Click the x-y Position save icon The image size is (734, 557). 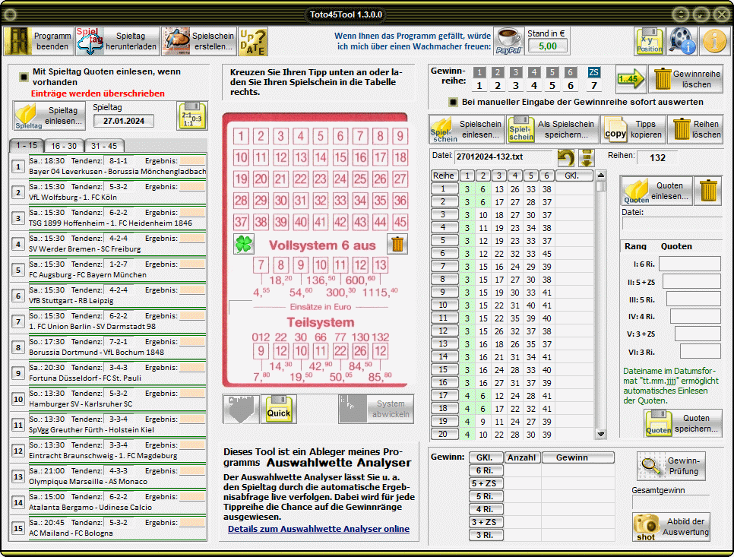point(649,41)
